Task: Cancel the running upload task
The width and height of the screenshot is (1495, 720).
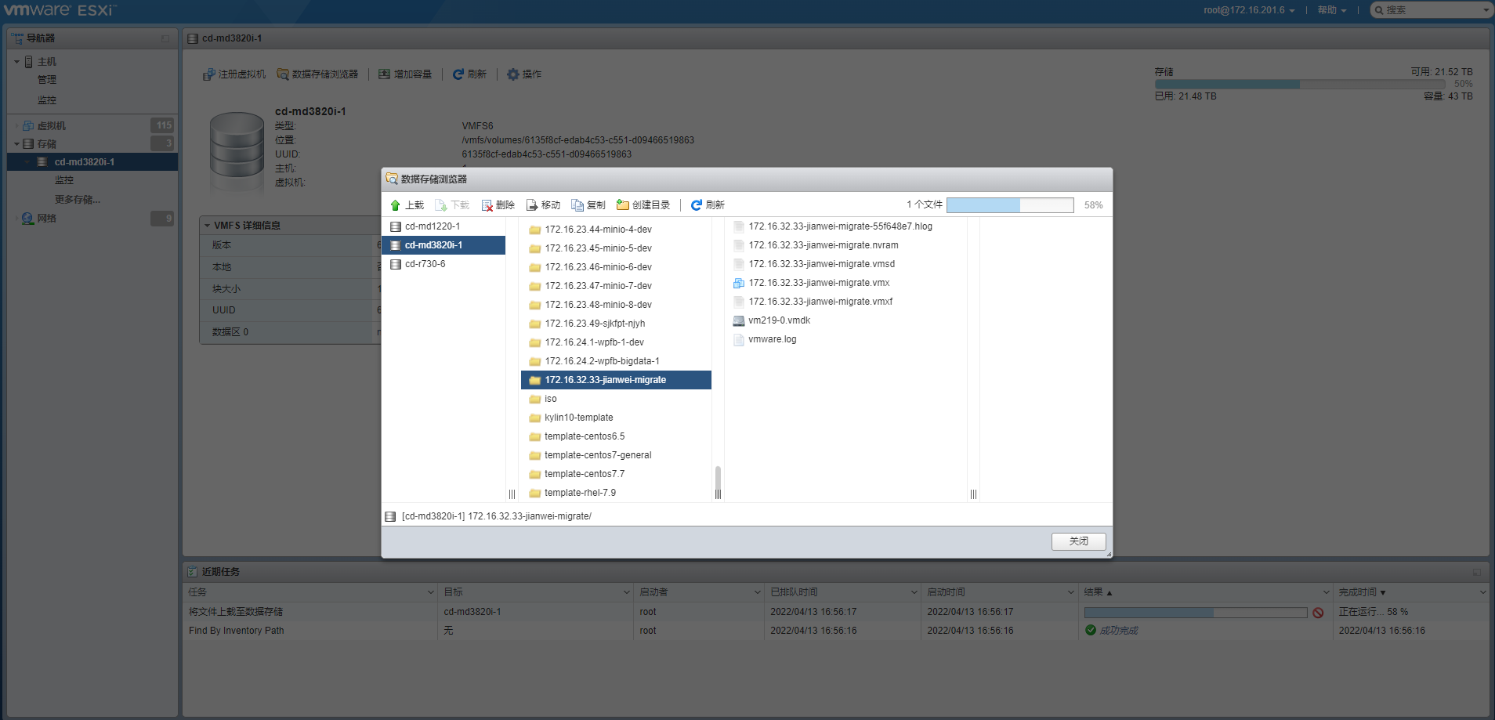Action: pyautogui.click(x=1318, y=613)
